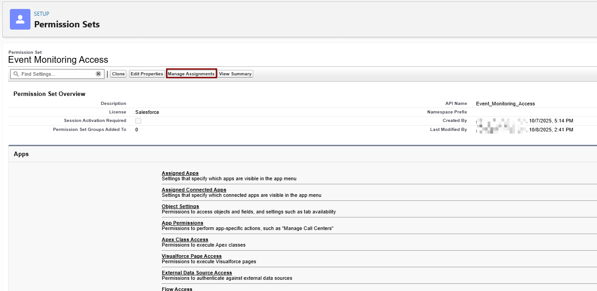Select Apex Class Access link
Image resolution: width=597 pixels, height=291 pixels.
[185, 239]
